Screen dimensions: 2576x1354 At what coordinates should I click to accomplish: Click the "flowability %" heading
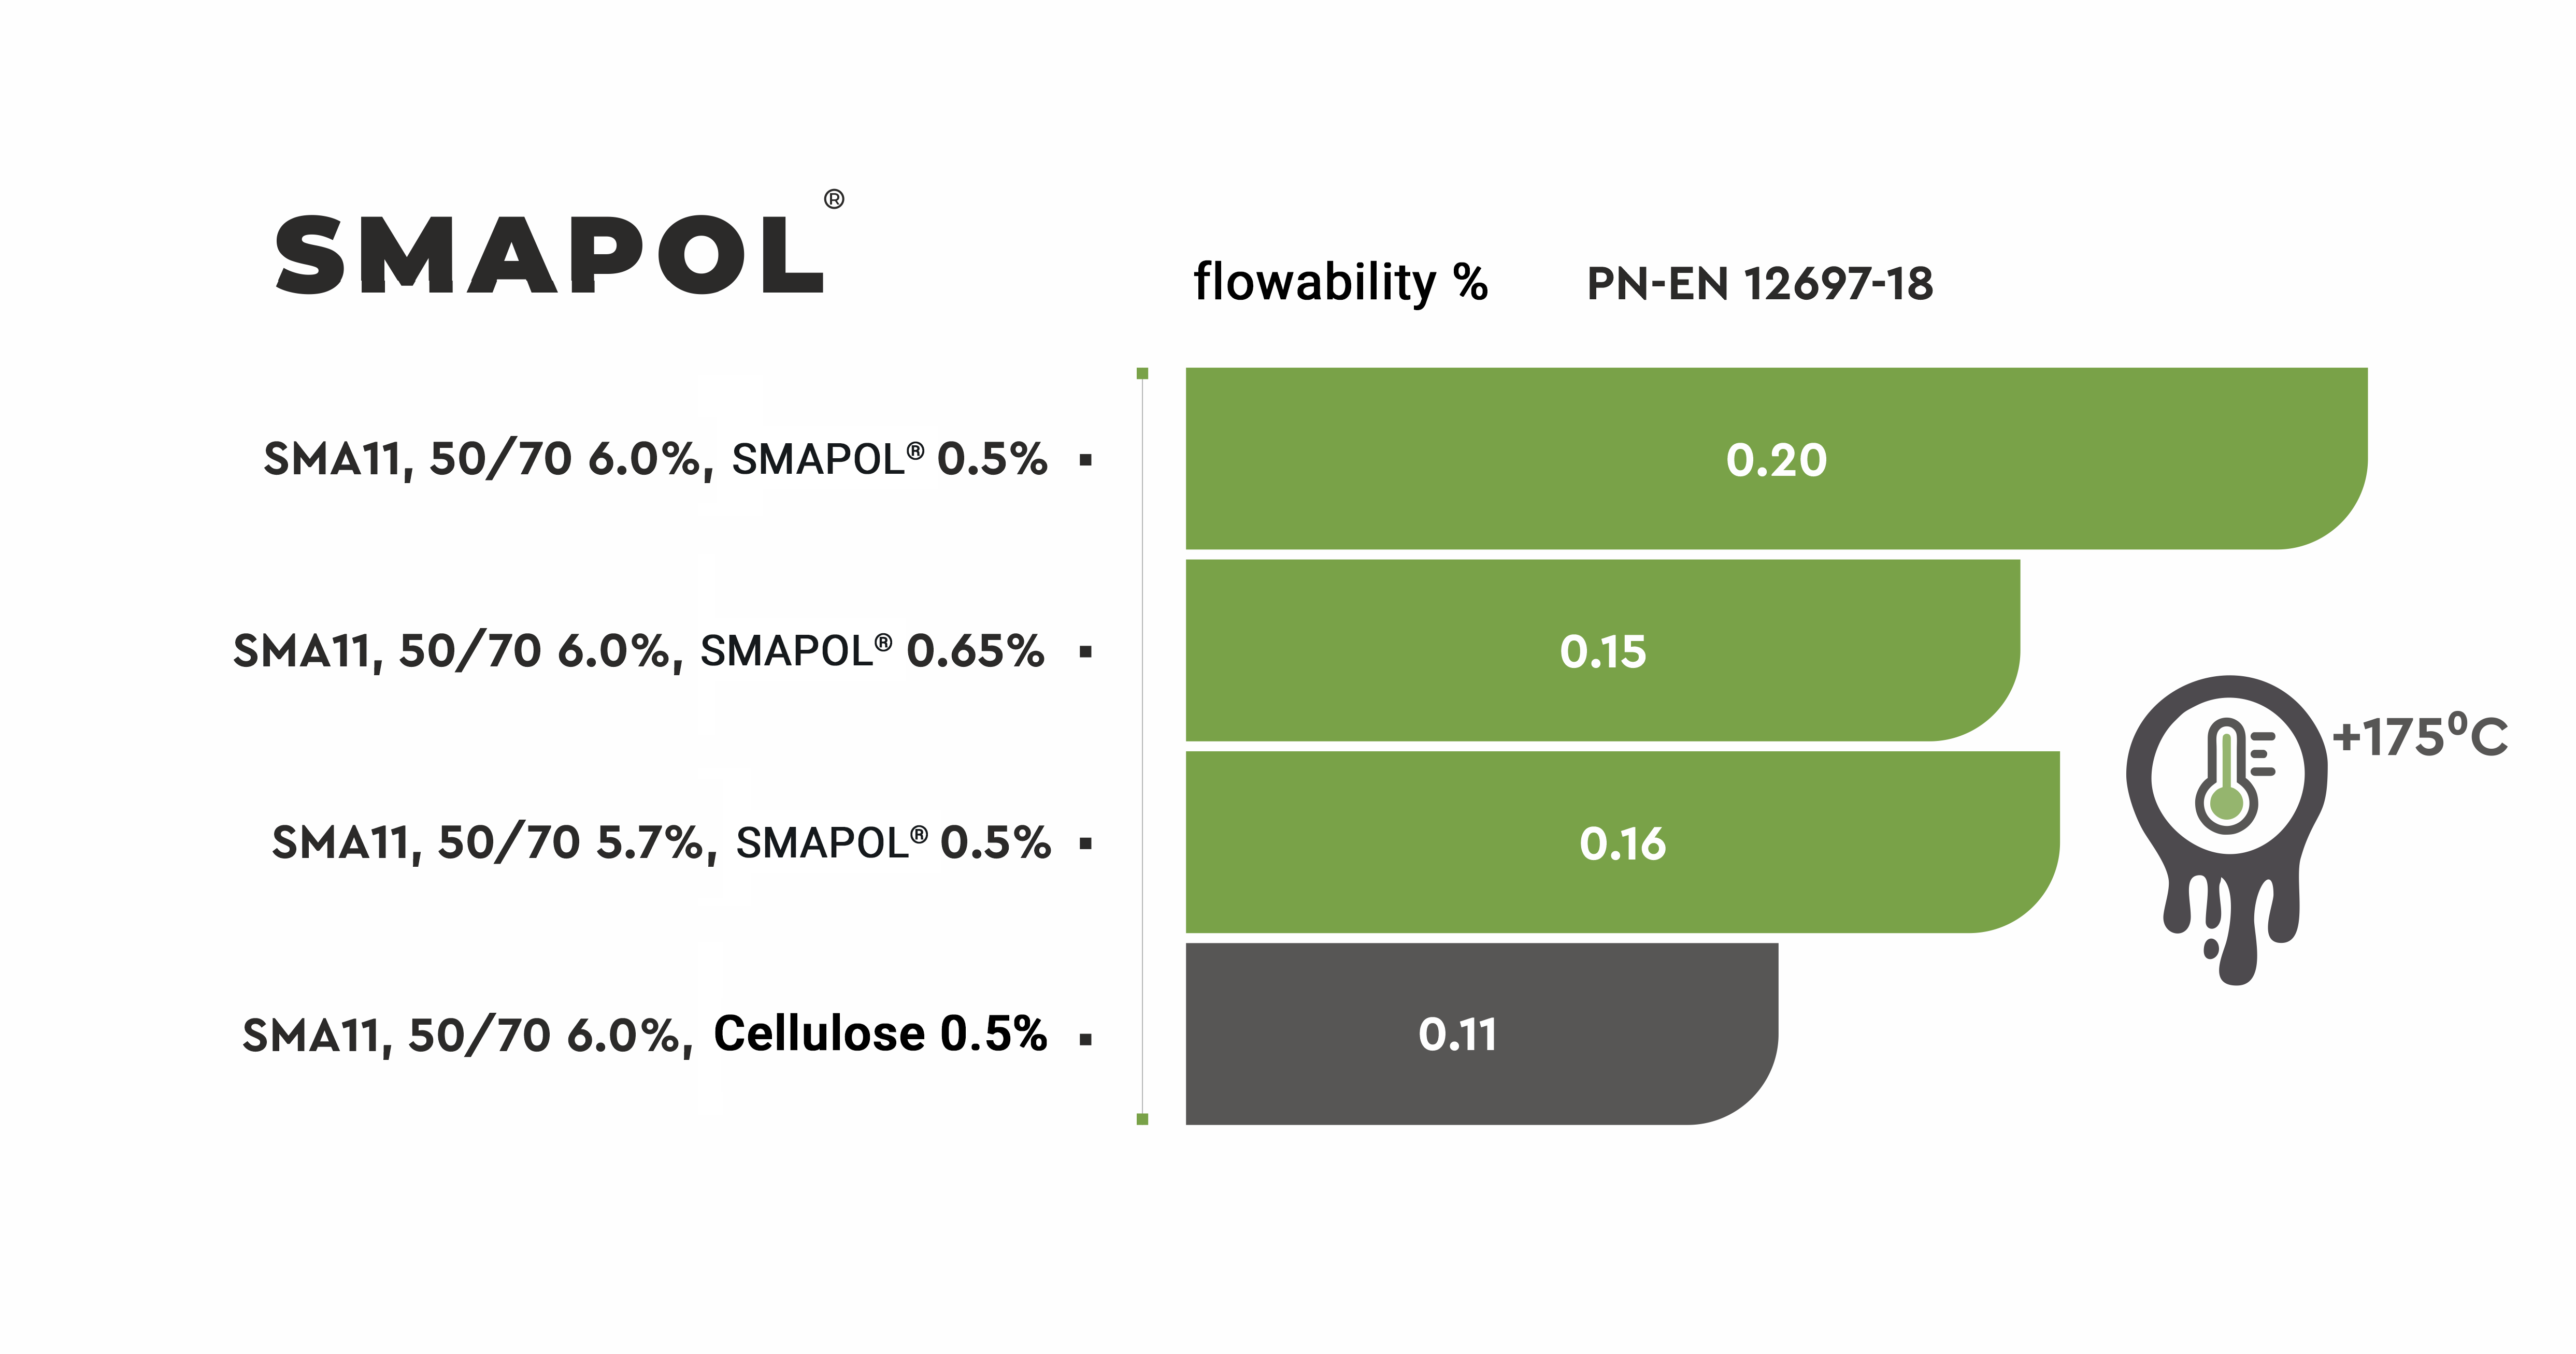tap(1340, 283)
